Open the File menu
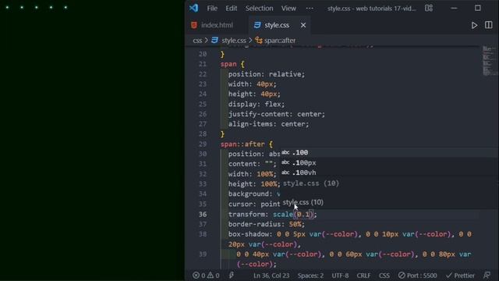The image size is (499, 281). click(212, 9)
